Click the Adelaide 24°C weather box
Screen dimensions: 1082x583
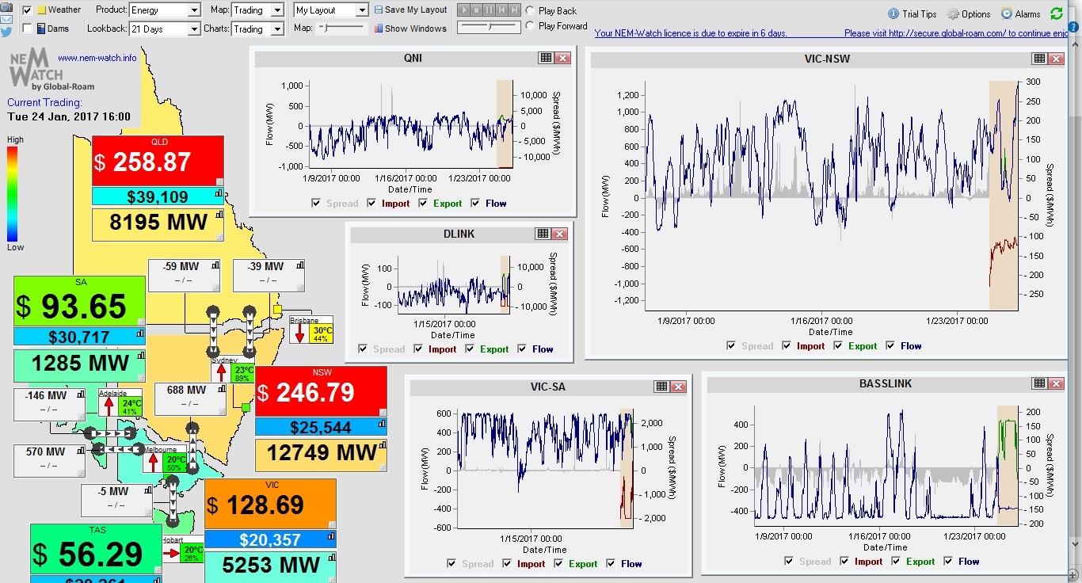[120, 402]
